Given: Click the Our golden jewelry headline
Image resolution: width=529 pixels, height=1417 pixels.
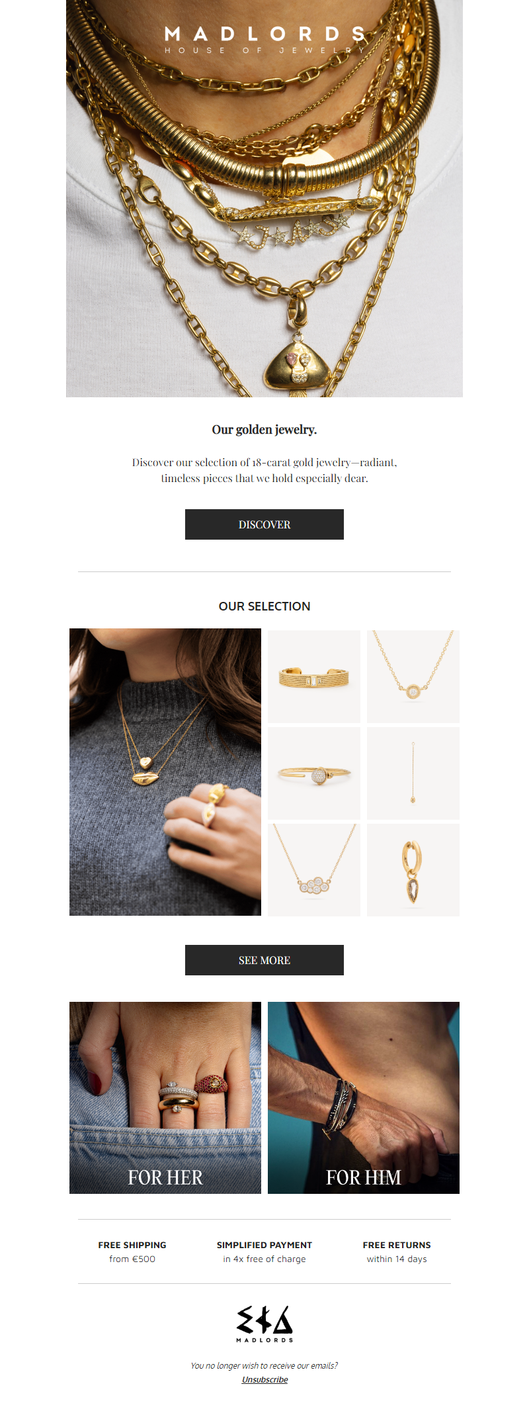Looking at the screenshot, I should (264, 430).
